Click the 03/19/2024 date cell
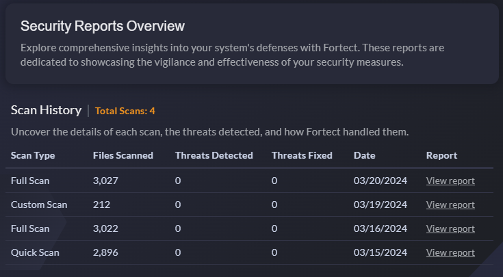 (380, 205)
